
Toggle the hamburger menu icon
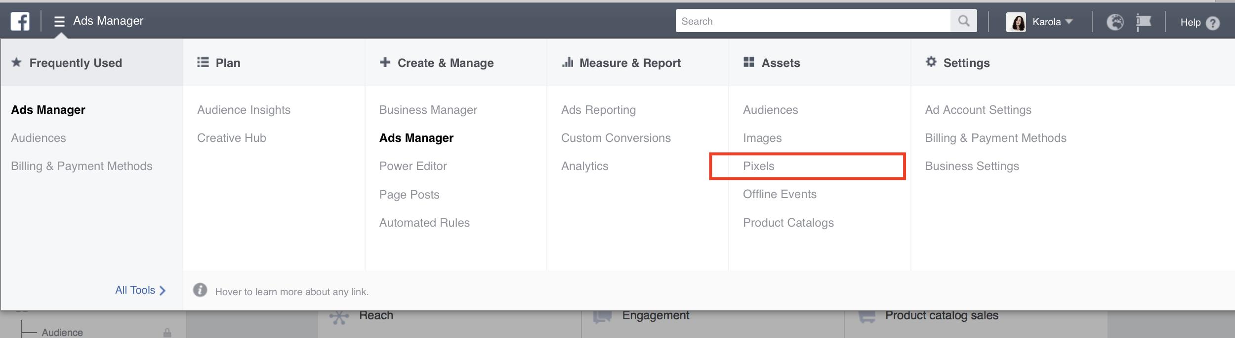click(x=59, y=21)
